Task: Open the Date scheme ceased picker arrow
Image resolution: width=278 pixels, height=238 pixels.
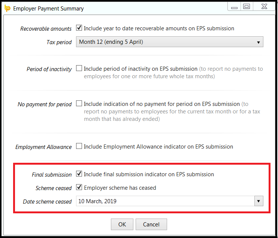Action: point(259,201)
